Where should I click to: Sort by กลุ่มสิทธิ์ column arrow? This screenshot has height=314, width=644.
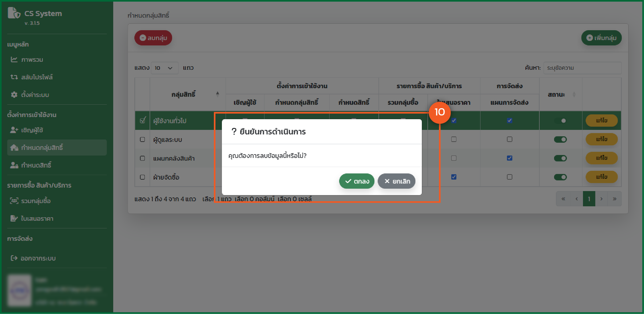[x=217, y=94]
